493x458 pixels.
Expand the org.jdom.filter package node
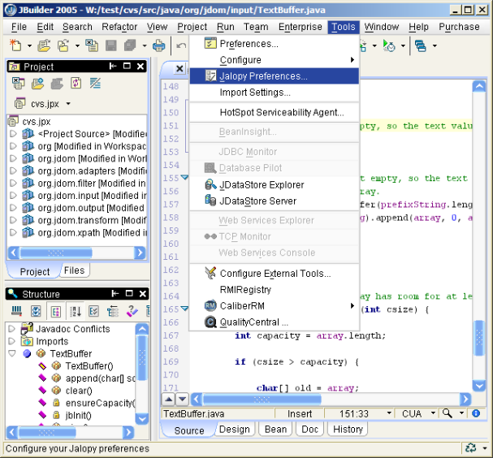pyautogui.click(x=13, y=183)
